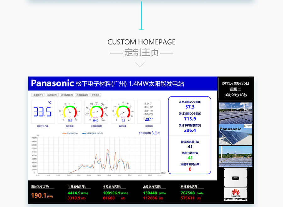This screenshot has height=207, width=283.
Task: Select the red 575631 yuan value
Action: (x=191, y=198)
